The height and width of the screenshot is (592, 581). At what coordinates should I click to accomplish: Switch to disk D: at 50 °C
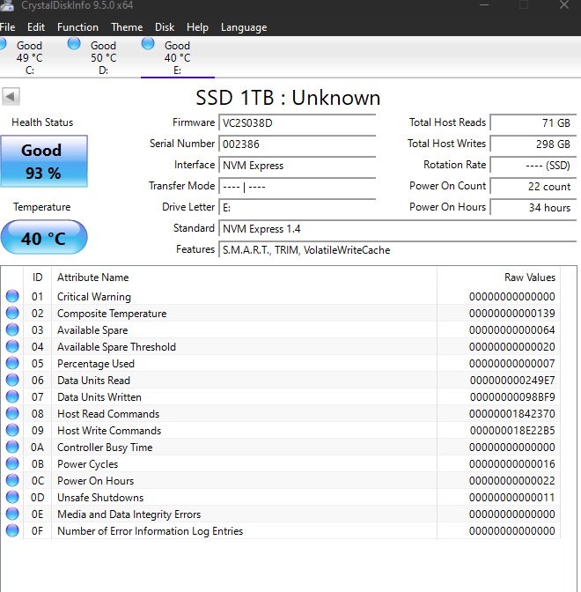(x=103, y=57)
